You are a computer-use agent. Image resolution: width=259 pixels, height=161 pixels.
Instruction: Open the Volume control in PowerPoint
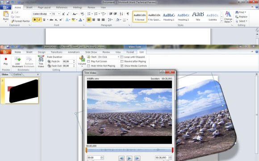[x=82, y=61]
